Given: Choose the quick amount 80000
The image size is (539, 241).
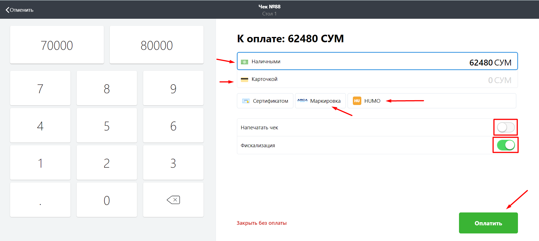Looking at the screenshot, I should point(157,45).
